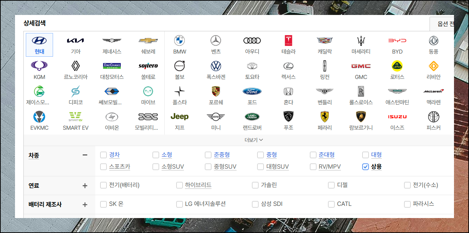Viewport: 469px width, 233px height.
Task: Check the 경차 vehicle type box
Action: 103,155
